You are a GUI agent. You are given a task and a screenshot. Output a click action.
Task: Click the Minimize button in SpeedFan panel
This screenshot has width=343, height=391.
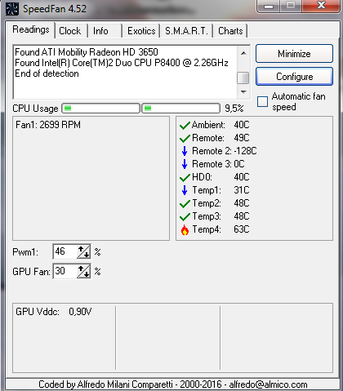pos(294,54)
